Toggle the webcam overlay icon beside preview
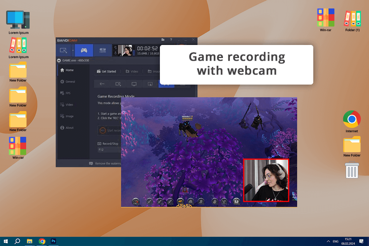 coord(115,48)
